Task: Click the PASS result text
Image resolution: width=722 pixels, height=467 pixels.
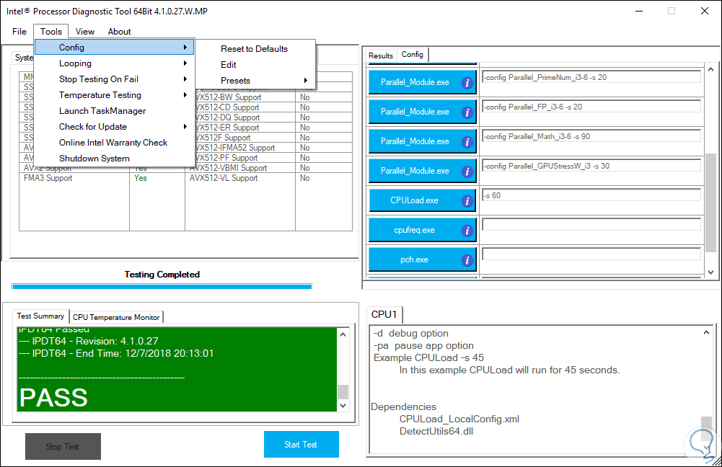Action: point(53,398)
